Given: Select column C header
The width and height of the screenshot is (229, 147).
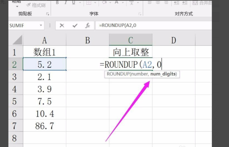Looking at the screenshot, I should pos(131,40).
